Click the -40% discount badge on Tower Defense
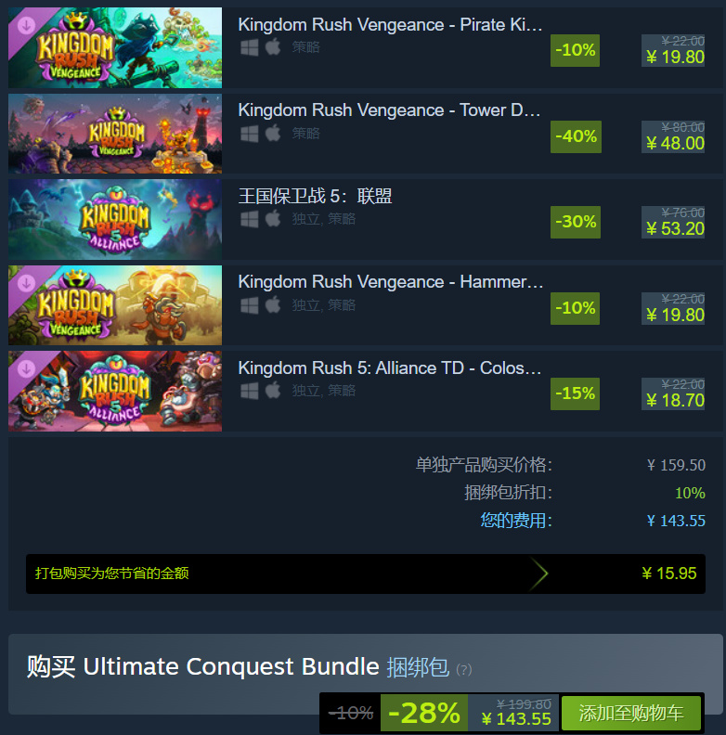Screen dimensions: 726x735 (576, 136)
